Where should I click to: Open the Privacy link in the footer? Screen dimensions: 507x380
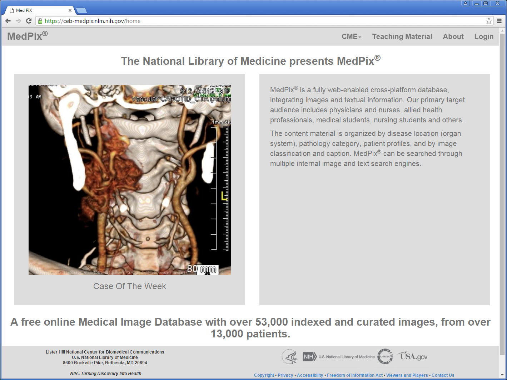(285, 375)
